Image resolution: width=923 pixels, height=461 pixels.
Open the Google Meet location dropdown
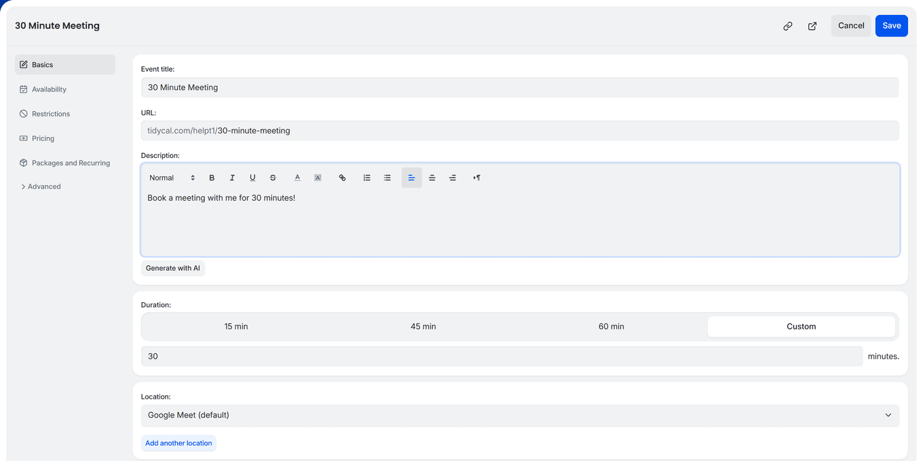(x=520, y=415)
